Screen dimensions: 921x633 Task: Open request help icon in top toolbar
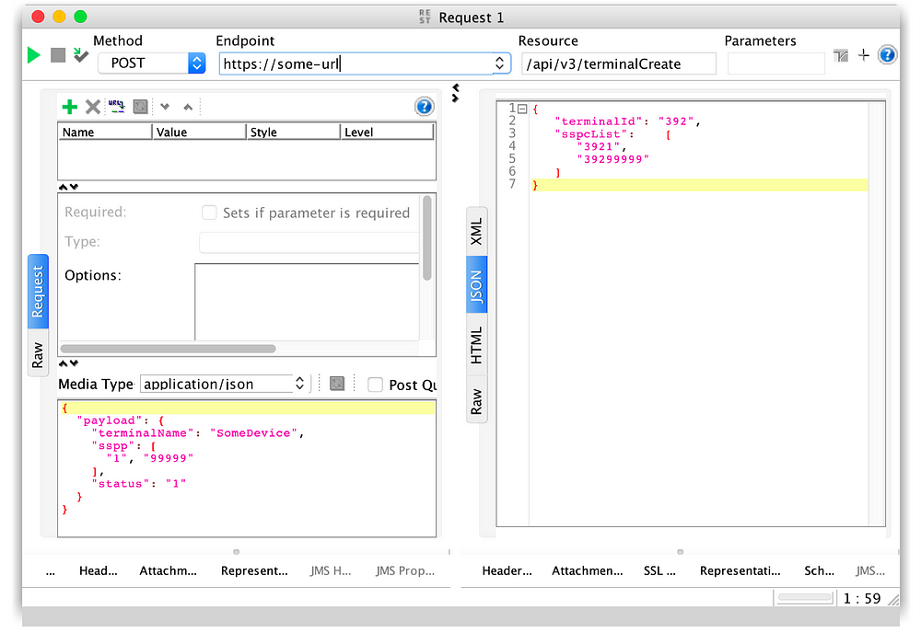pyautogui.click(x=887, y=55)
